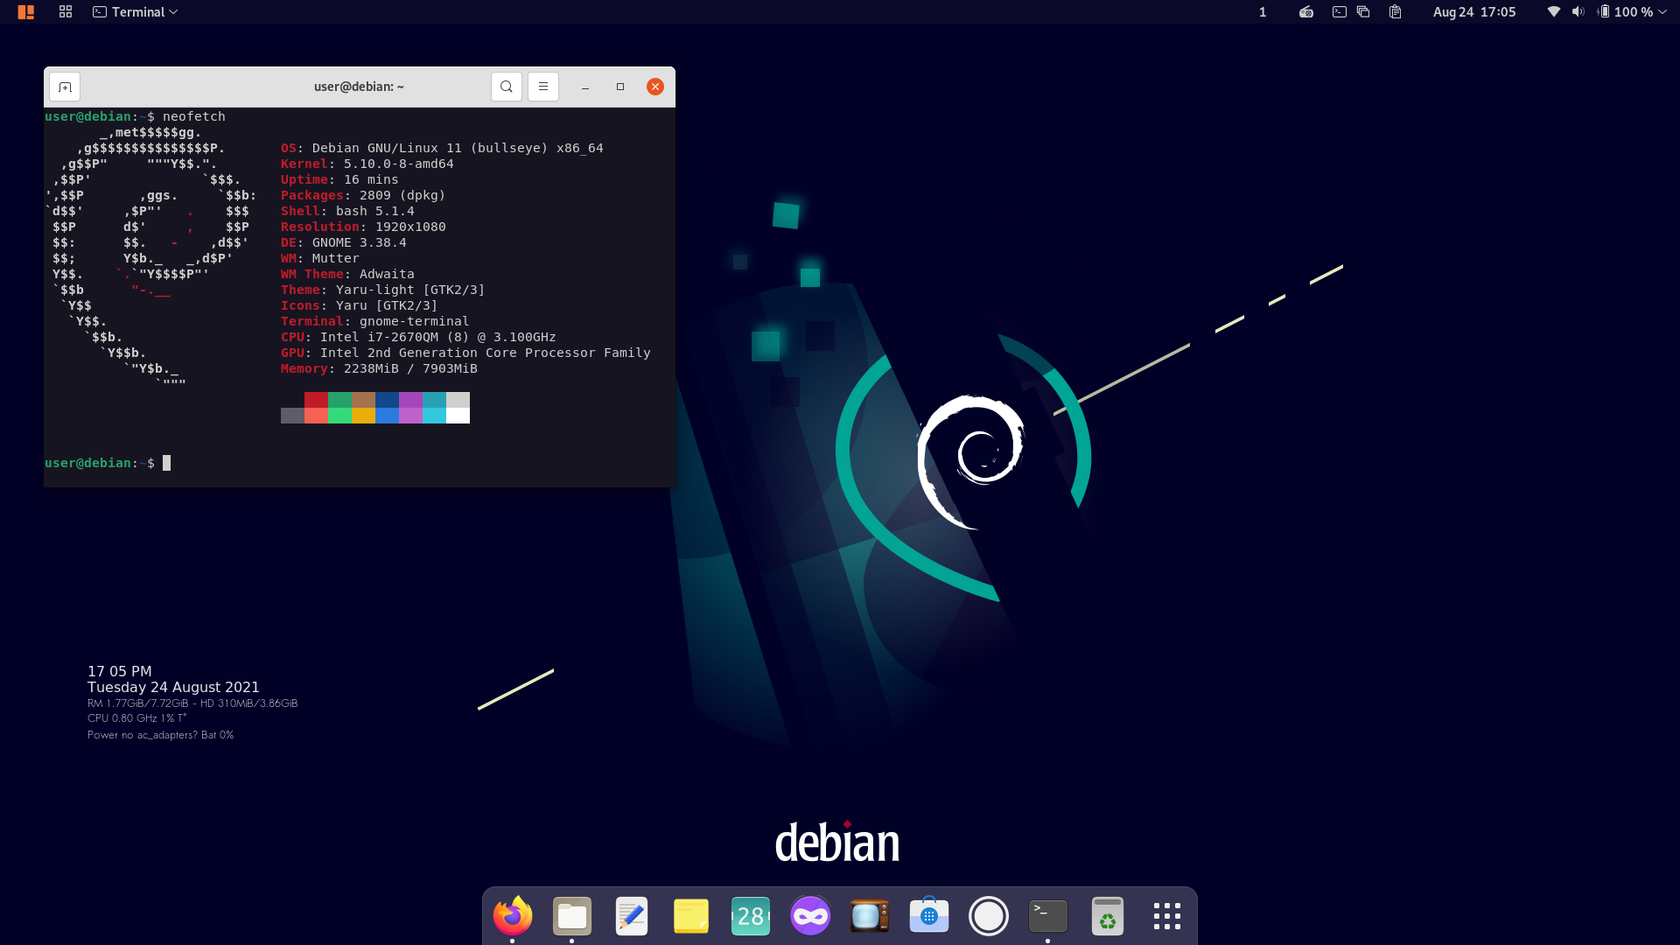The width and height of the screenshot is (1680, 945).
Task: Open the Trash recycle bin in dock
Action: tap(1108, 916)
